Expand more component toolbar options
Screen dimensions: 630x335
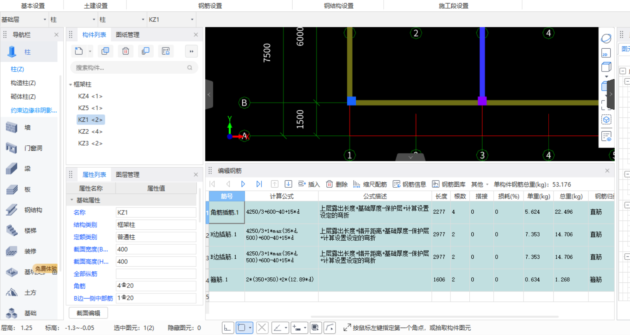tap(191, 51)
